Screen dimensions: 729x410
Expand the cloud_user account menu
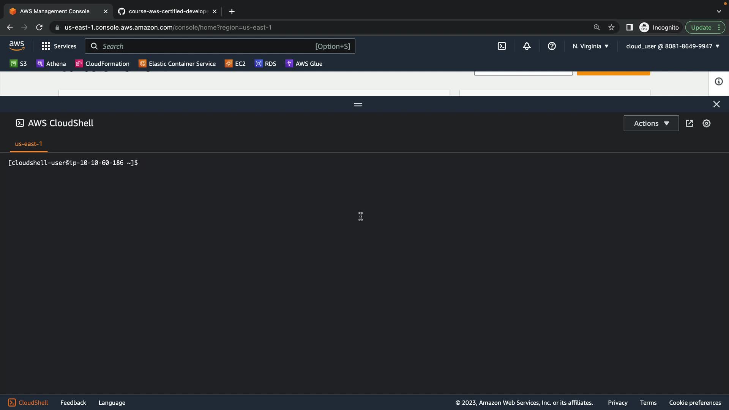(x=672, y=46)
